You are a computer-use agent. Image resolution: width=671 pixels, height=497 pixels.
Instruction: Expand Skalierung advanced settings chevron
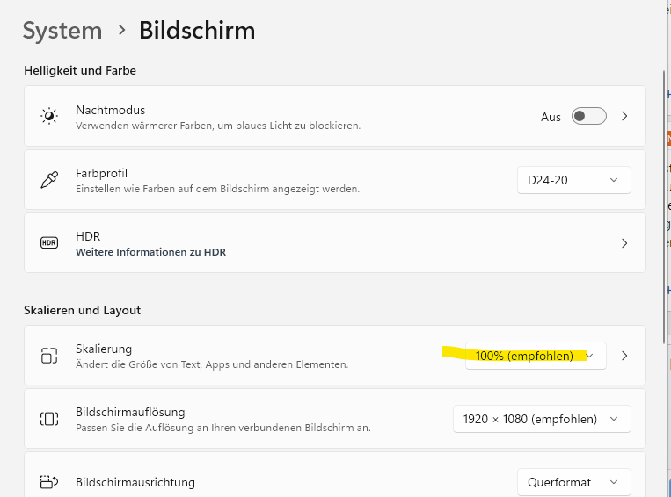[624, 356]
